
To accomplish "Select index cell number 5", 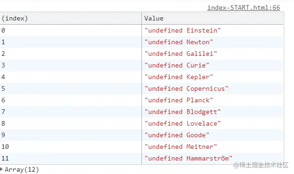I will (x=71, y=88).
